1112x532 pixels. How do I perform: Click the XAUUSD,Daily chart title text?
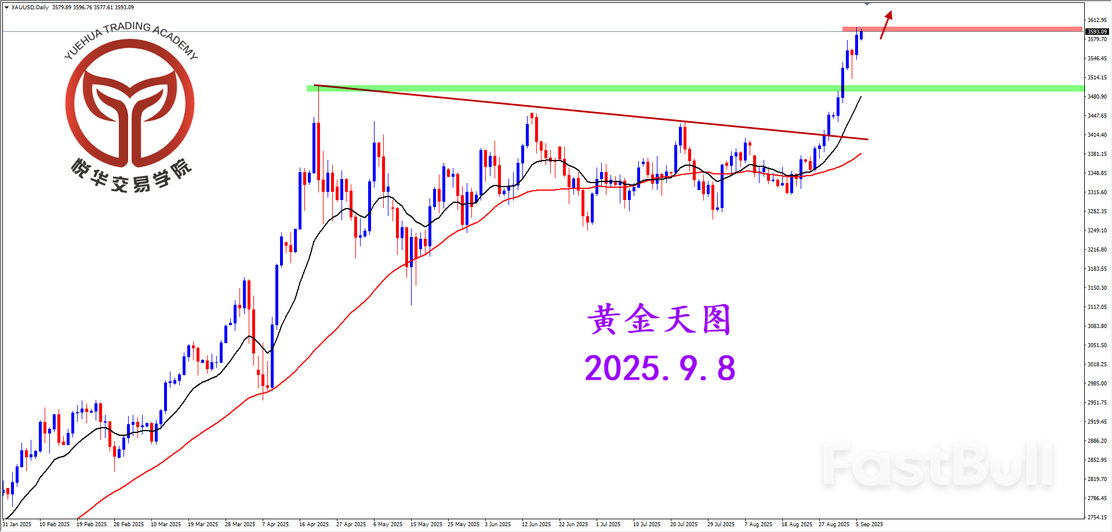click(x=30, y=8)
